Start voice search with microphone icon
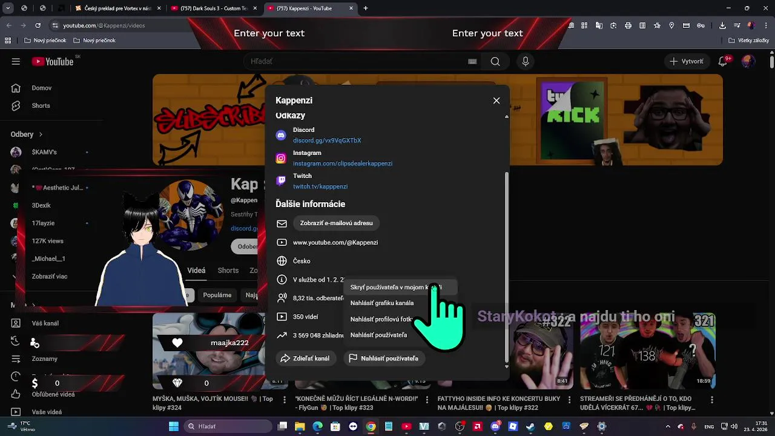This screenshot has width=775, height=436. pyautogui.click(x=526, y=61)
